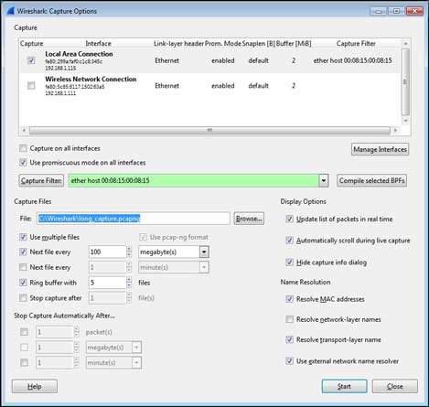
Task: Enable Next file every minute(s) checkbox
Action: click(x=23, y=267)
